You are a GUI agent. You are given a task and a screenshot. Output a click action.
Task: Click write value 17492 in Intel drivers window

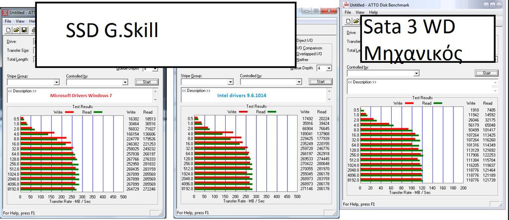tap(307, 119)
